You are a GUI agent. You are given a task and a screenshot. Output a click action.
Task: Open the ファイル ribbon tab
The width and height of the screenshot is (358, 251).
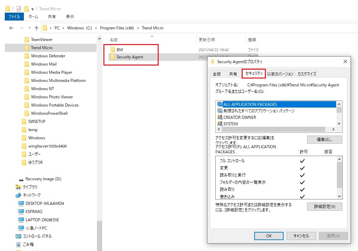coord(14,17)
